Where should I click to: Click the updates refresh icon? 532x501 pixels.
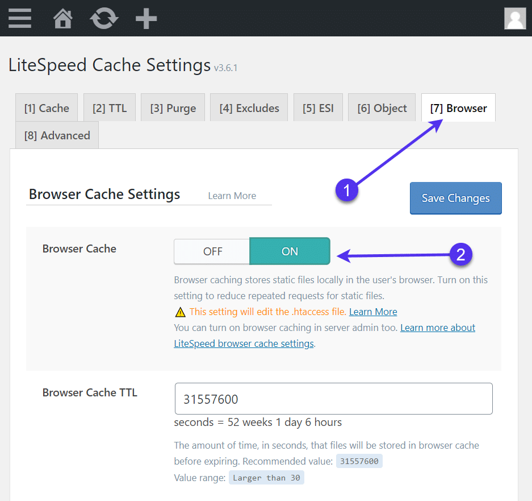(x=104, y=18)
